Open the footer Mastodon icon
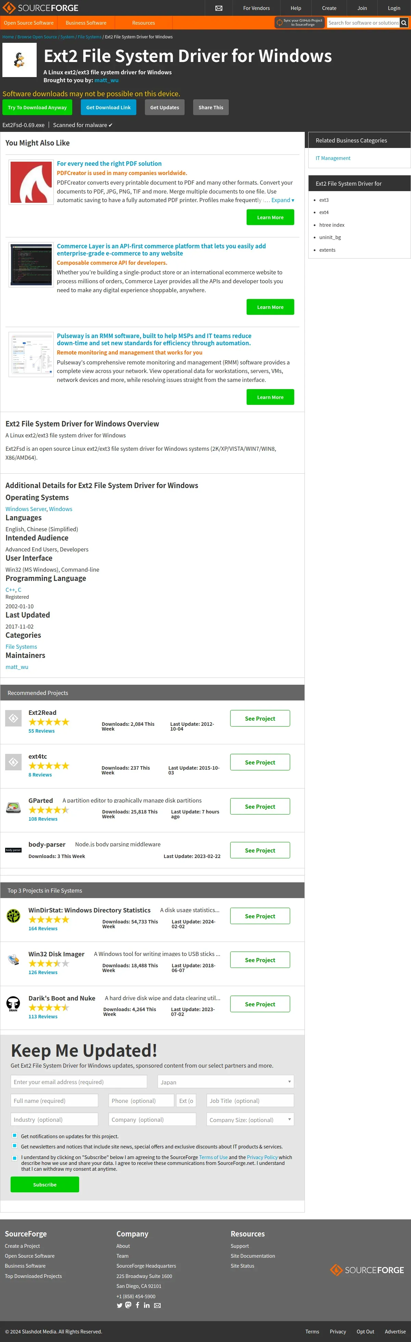Image resolution: width=411 pixels, height=1342 pixels. [128, 1304]
